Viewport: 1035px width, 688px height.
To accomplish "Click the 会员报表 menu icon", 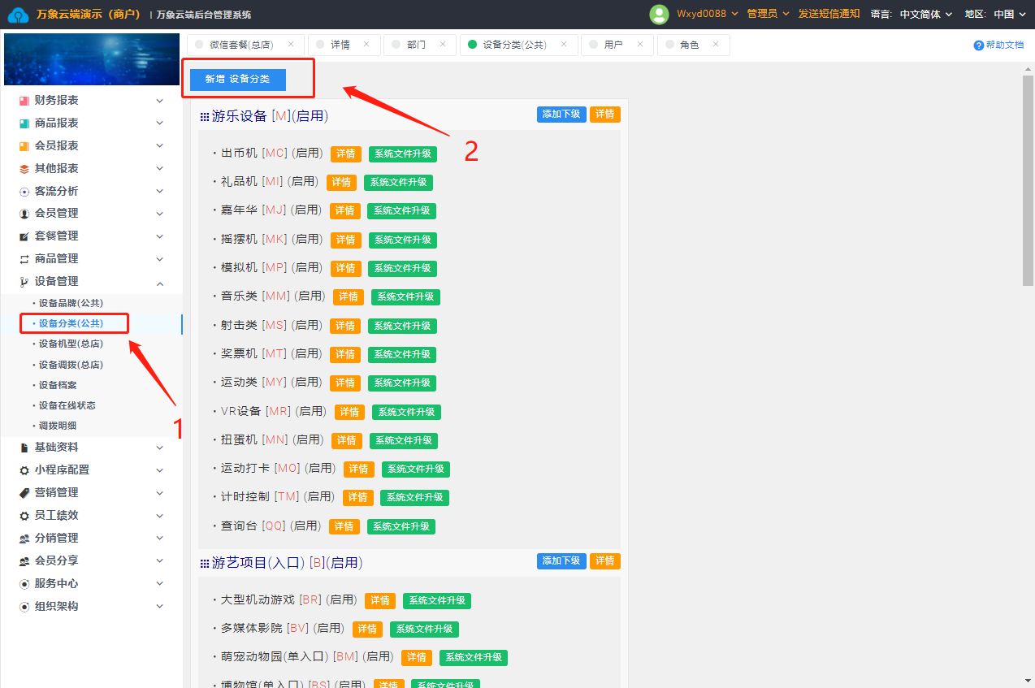I will [24, 146].
